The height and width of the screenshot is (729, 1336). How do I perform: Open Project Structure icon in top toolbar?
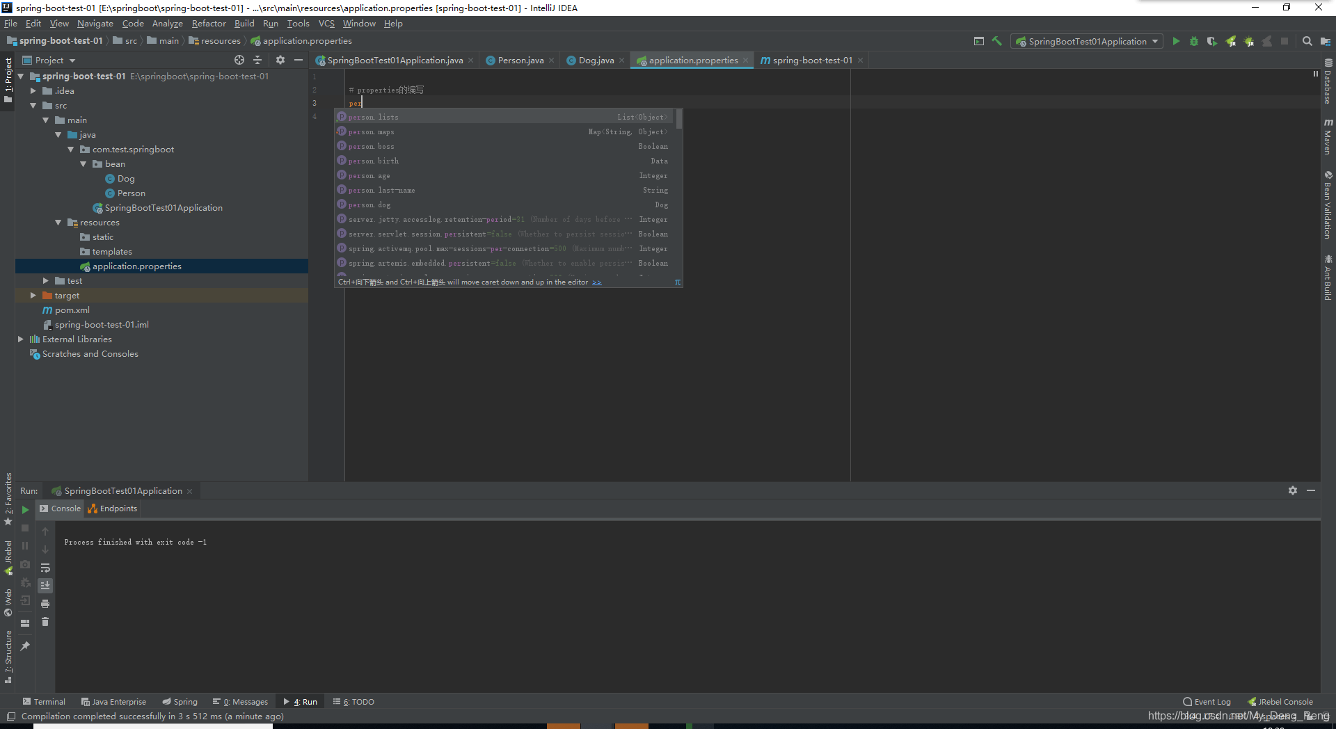(1326, 41)
